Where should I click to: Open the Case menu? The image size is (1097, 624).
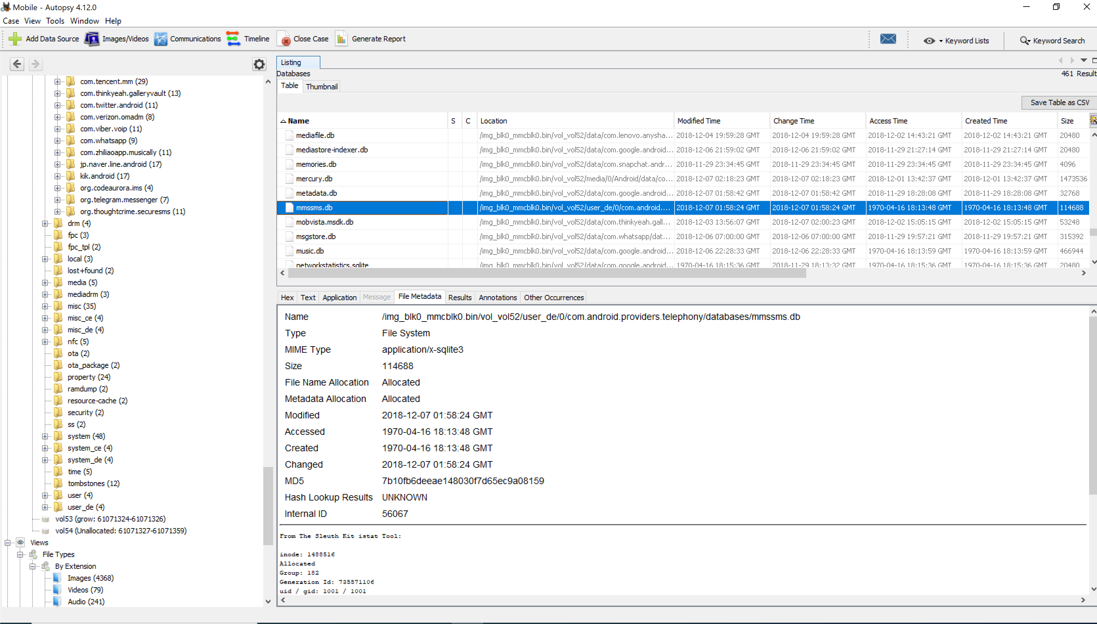[11, 21]
